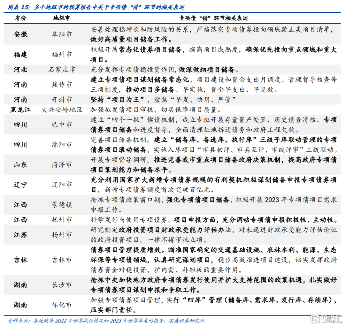The width and height of the screenshot is (345, 326).
Task: Click the text '做深做细项目储备'
Action: [x=207, y=70]
